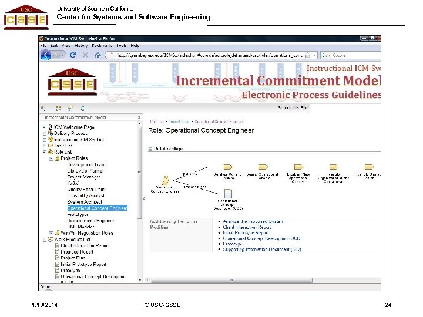423x317 pixels.
Task: Expand the WinWin Negotiation Roles node
Action: 51,233
